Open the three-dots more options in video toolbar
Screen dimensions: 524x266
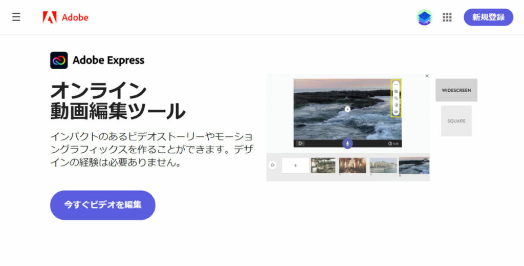(396, 85)
